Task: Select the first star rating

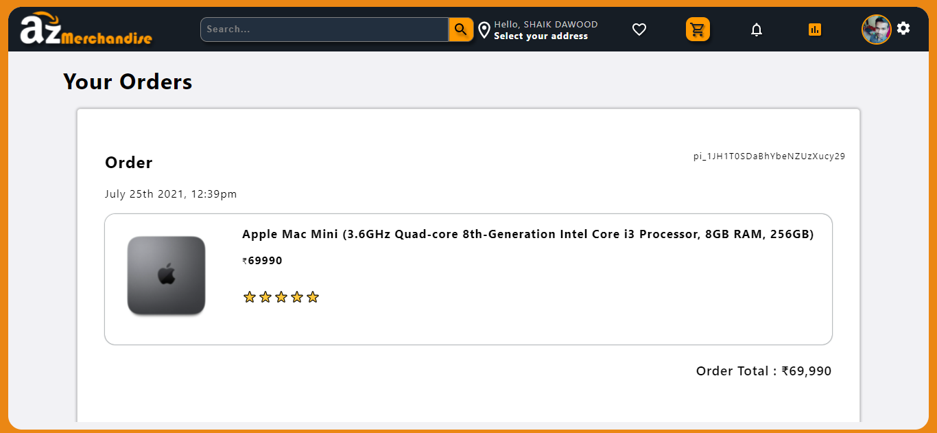Action: tap(250, 296)
